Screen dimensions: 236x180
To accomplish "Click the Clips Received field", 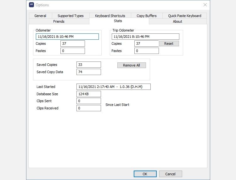I will (89, 108).
